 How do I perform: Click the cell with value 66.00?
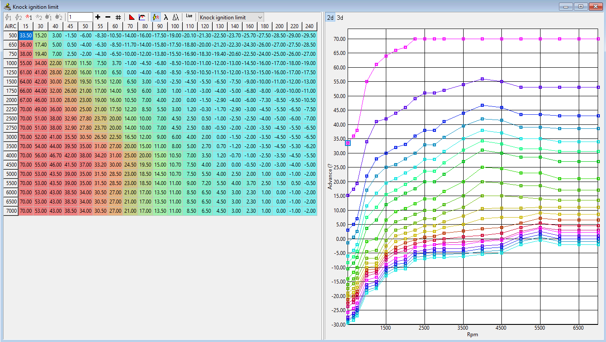[x=25, y=91]
